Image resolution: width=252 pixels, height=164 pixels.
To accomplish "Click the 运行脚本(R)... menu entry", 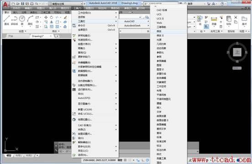I will tap(95, 89).
